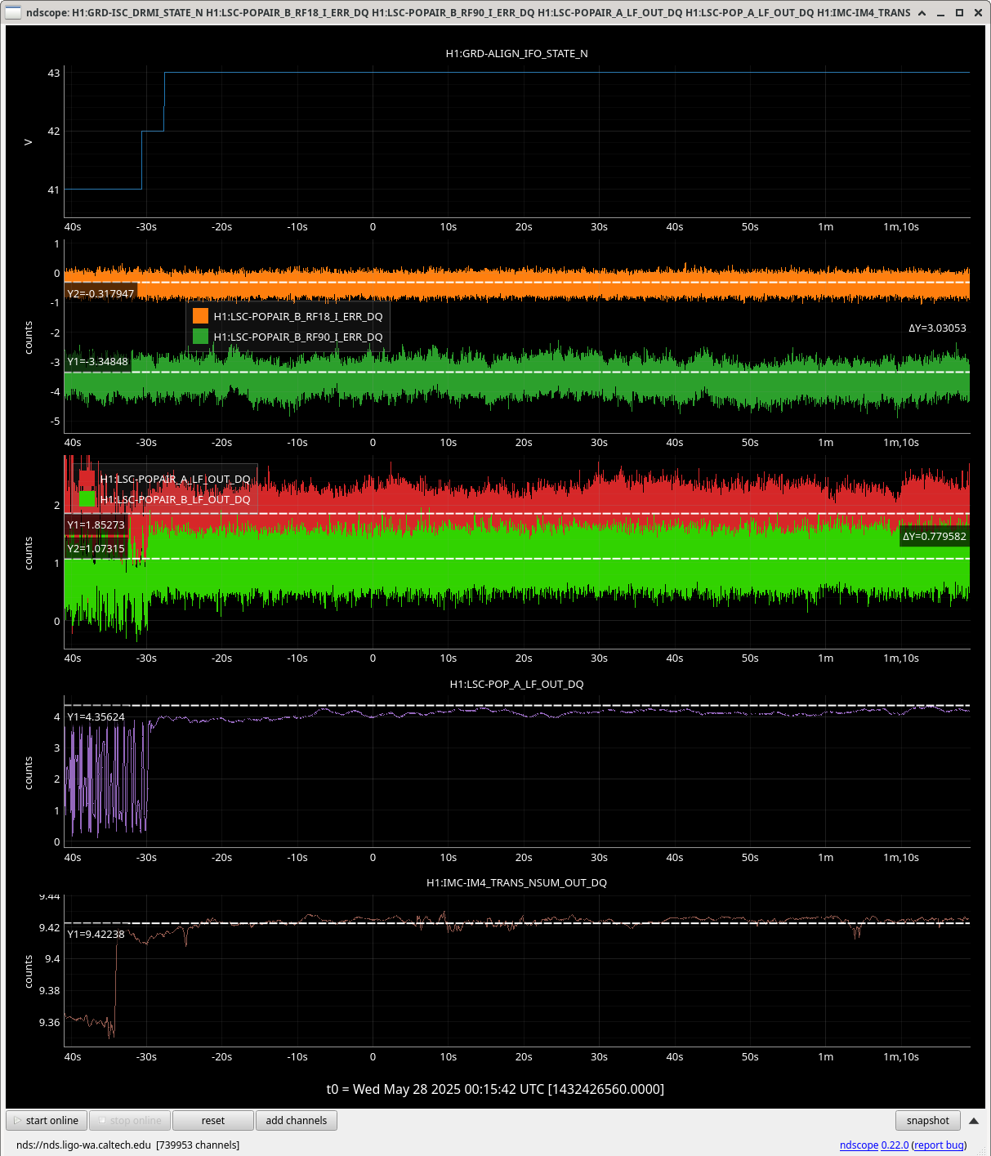Open the 0.22.0 version link
Viewport: 991px width, 1156px height.
(x=895, y=1145)
